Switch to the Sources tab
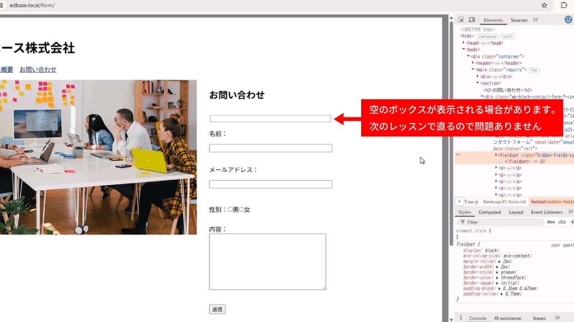Image resolution: width=574 pixels, height=322 pixels. pyautogui.click(x=519, y=20)
